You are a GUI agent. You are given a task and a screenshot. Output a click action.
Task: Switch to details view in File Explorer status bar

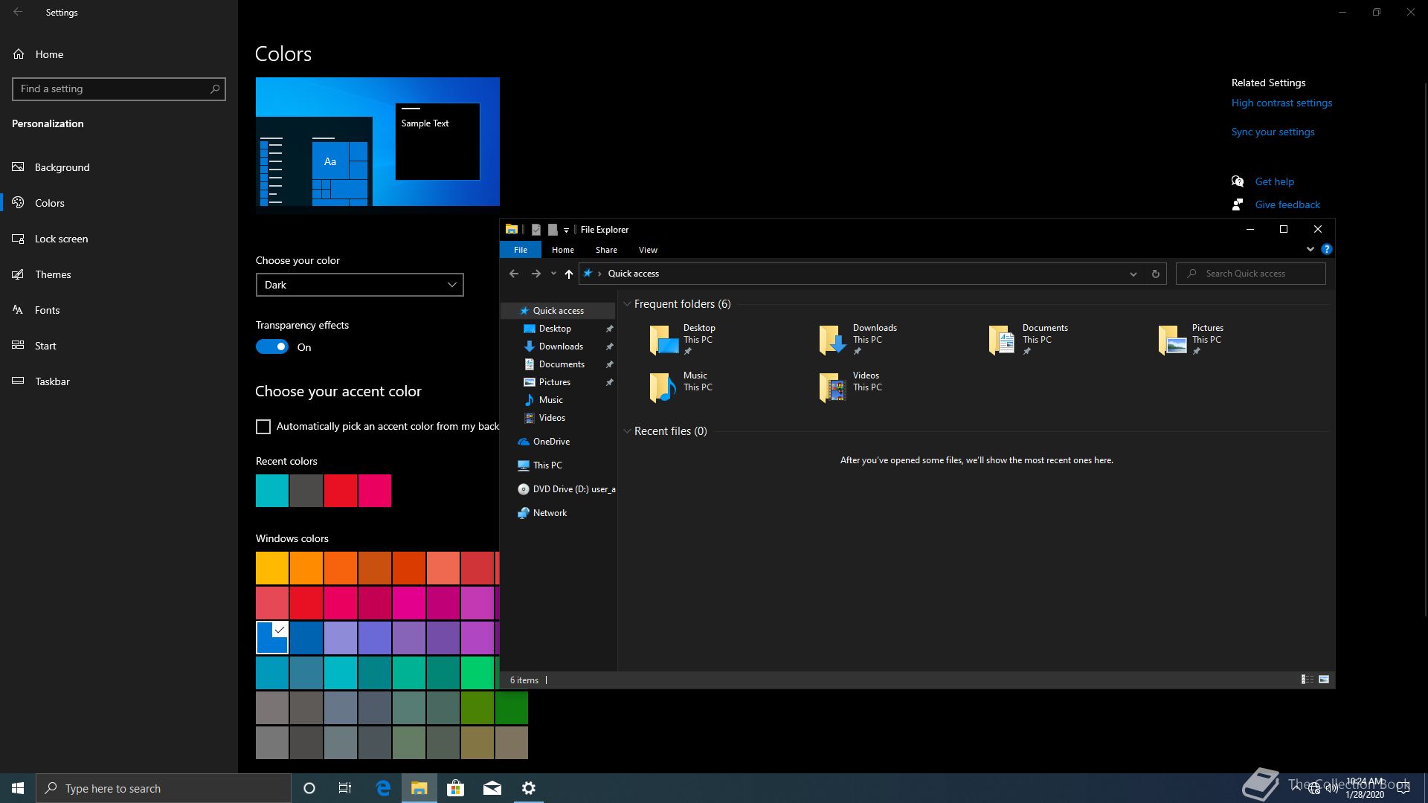click(1307, 680)
